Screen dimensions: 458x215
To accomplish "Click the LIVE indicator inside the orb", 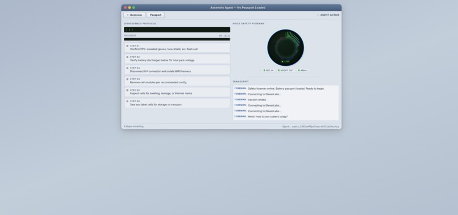I will click(285, 62).
